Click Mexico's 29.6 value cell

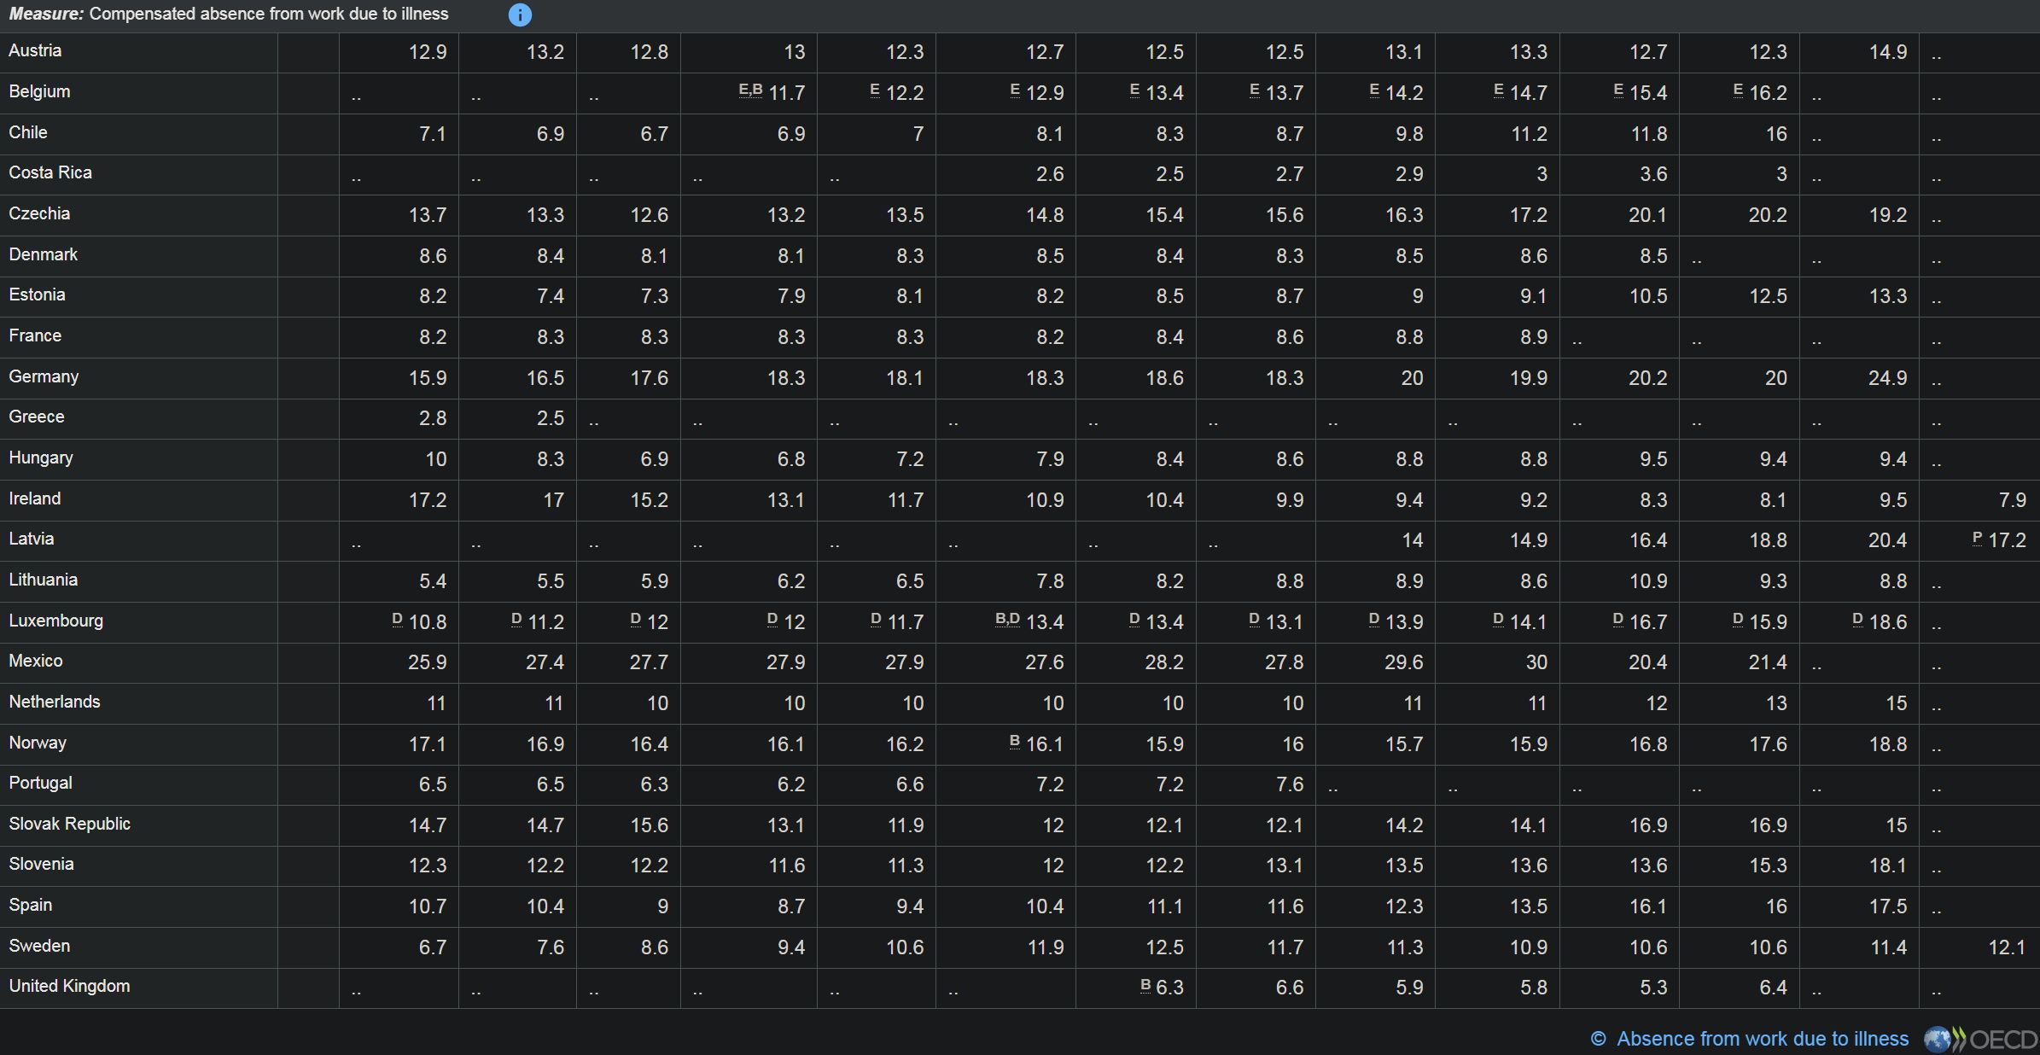pyautogui.click(x=1403, y=662)
